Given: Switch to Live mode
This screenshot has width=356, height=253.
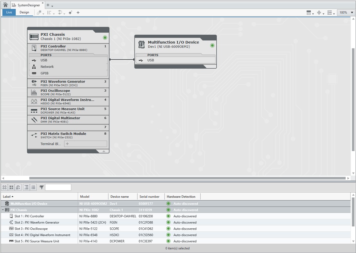Looking at the screenshot, I should click(9, 13).
